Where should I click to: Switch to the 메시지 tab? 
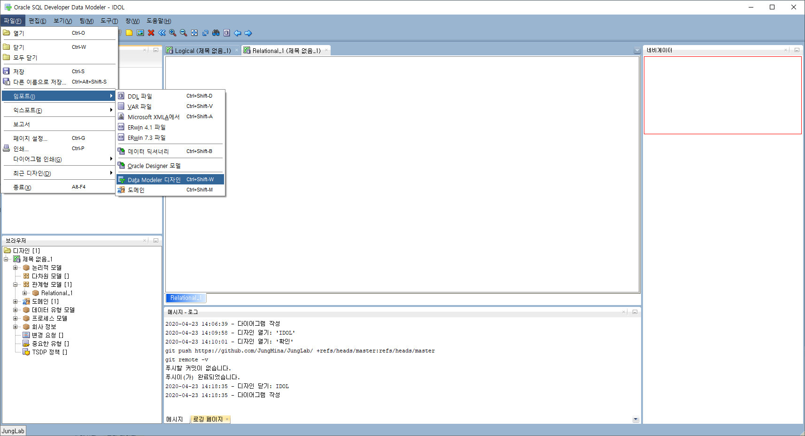coord(175,419)
